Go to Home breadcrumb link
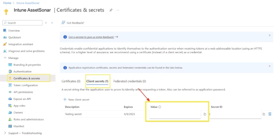The image size is (274, 137). tap(7, 3)
